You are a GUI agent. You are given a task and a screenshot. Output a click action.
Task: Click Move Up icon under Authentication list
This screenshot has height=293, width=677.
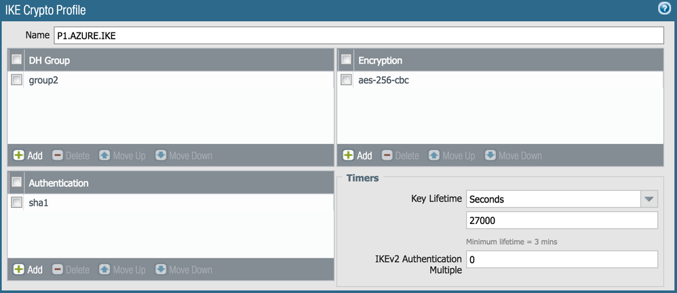coord(104,269)
